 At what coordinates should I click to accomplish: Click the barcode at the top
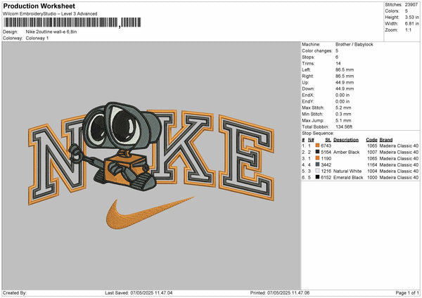tap(72, 22)
